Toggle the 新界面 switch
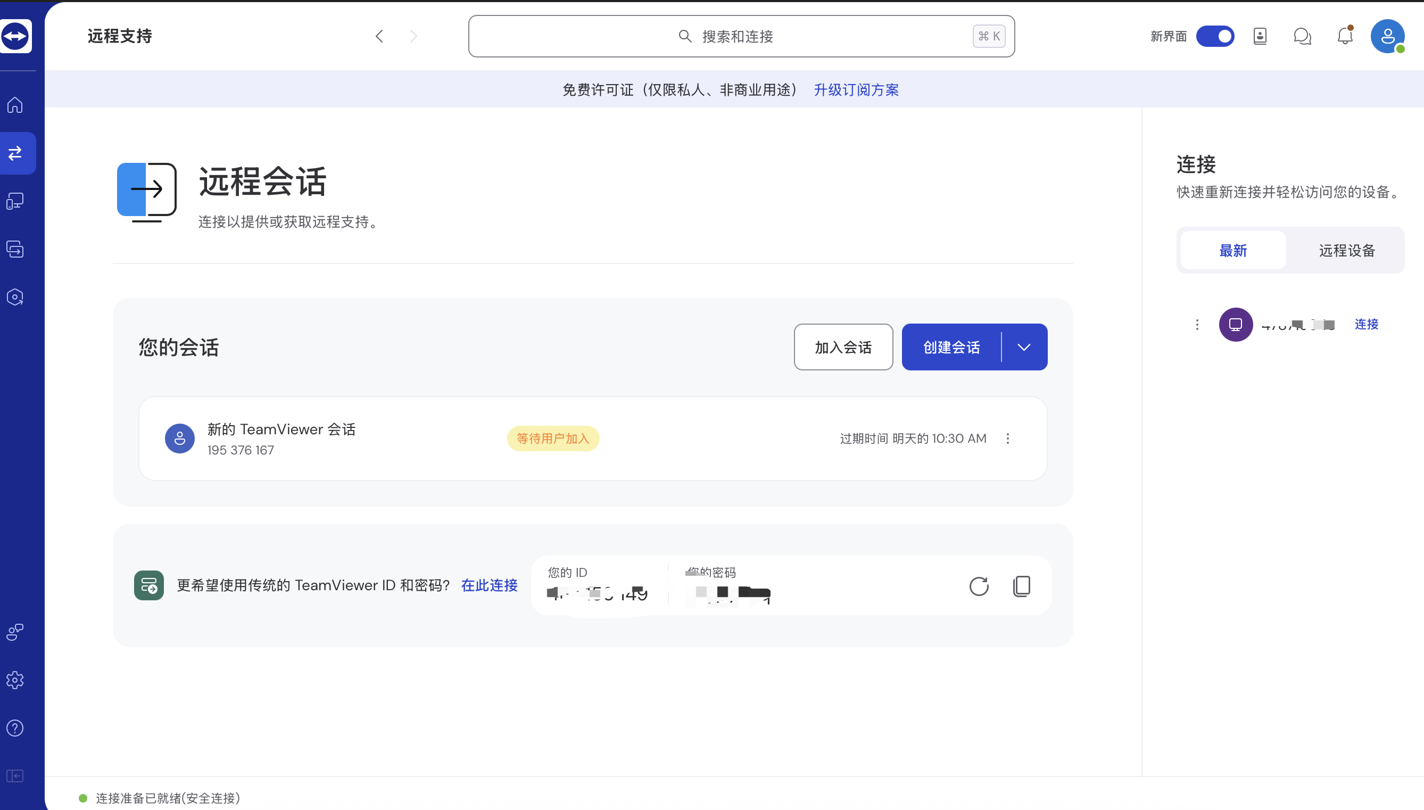Screen dimensions: 1424x810 pos(1215,36)
